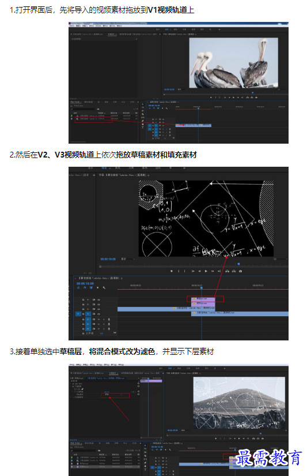307x476 pixels.
Task: Play the program monitor in step 3 image
Action: [239, 438]
